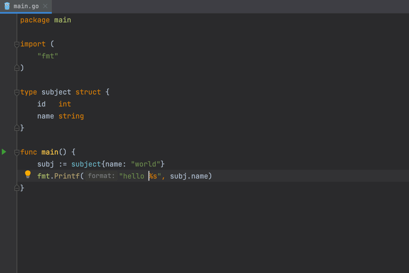
Task: Run main function from gutter arrow
Action: (x=4, y=152)
